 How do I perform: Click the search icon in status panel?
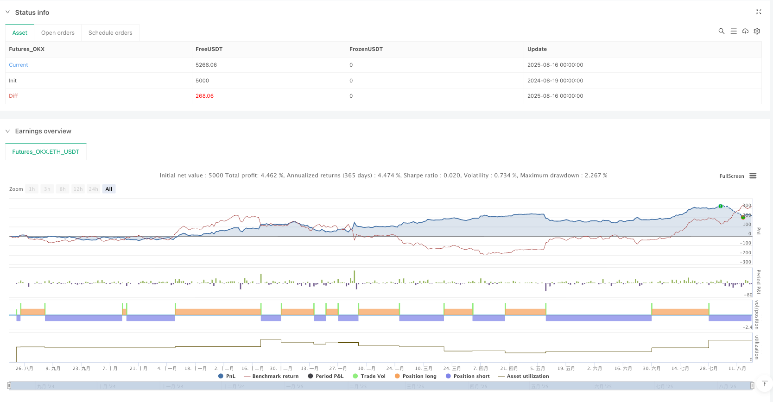pos(721,31)
